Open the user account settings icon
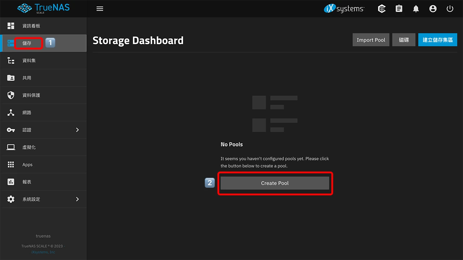The image size is (463, 260). point(433,9)
